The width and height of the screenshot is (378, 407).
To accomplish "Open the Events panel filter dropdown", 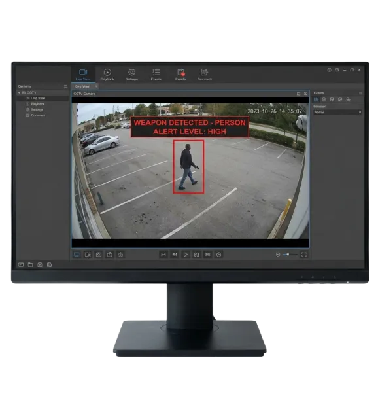I will [337, 112].
